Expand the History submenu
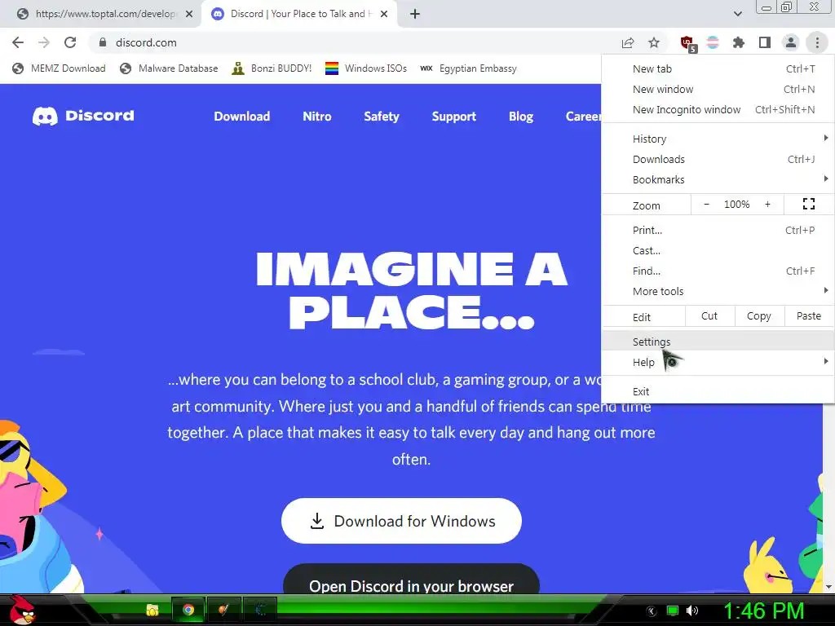The width and height of the screenshot is (835, 626). point(718,139)
